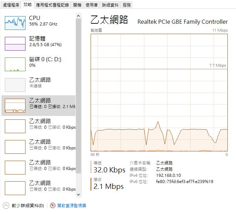Open the 開啟資源監視器 link
Viewport: 236px width, 214px height.
72,206
